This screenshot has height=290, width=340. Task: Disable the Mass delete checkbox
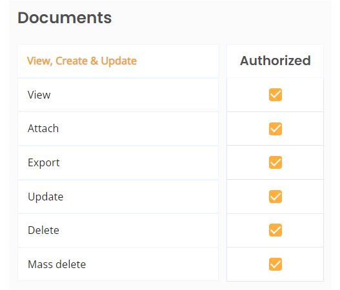[275, 264]
